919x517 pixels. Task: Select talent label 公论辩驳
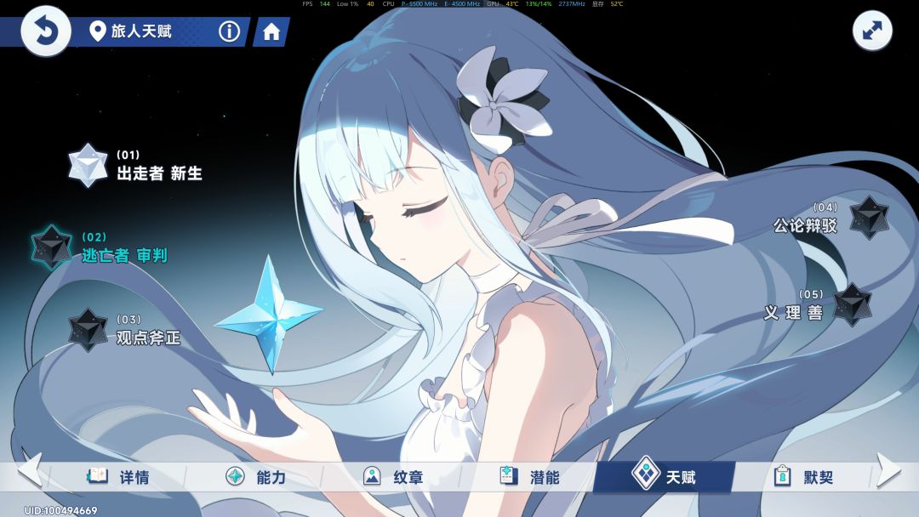coord(805,225)
